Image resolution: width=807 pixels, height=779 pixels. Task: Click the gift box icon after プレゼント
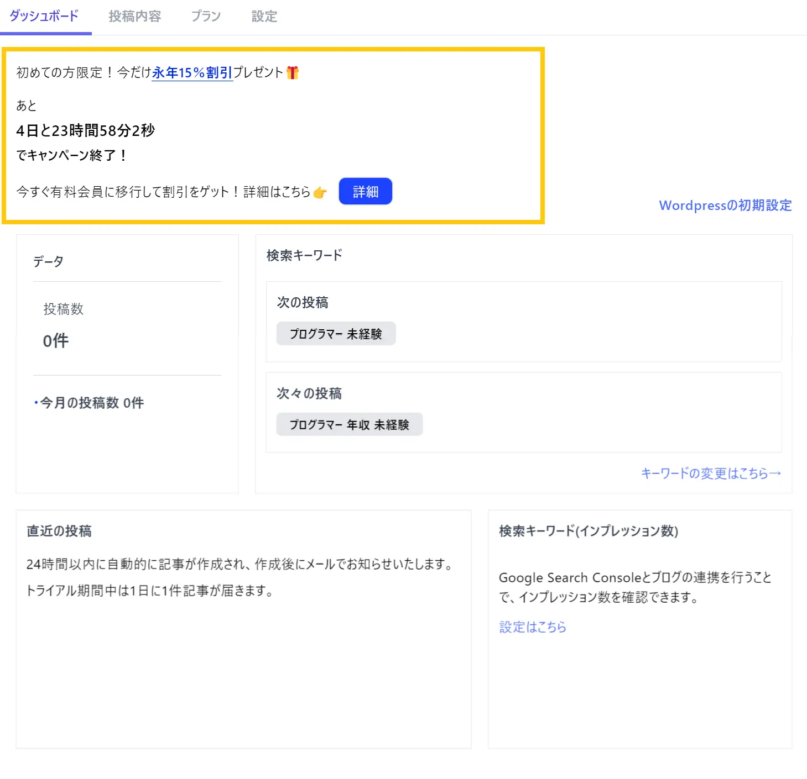pos(293,73)
